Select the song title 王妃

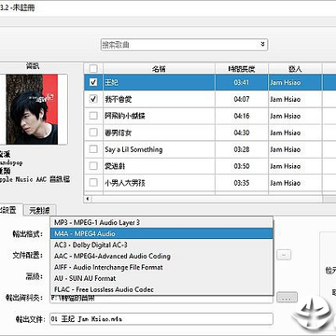[x=111, y=82]
